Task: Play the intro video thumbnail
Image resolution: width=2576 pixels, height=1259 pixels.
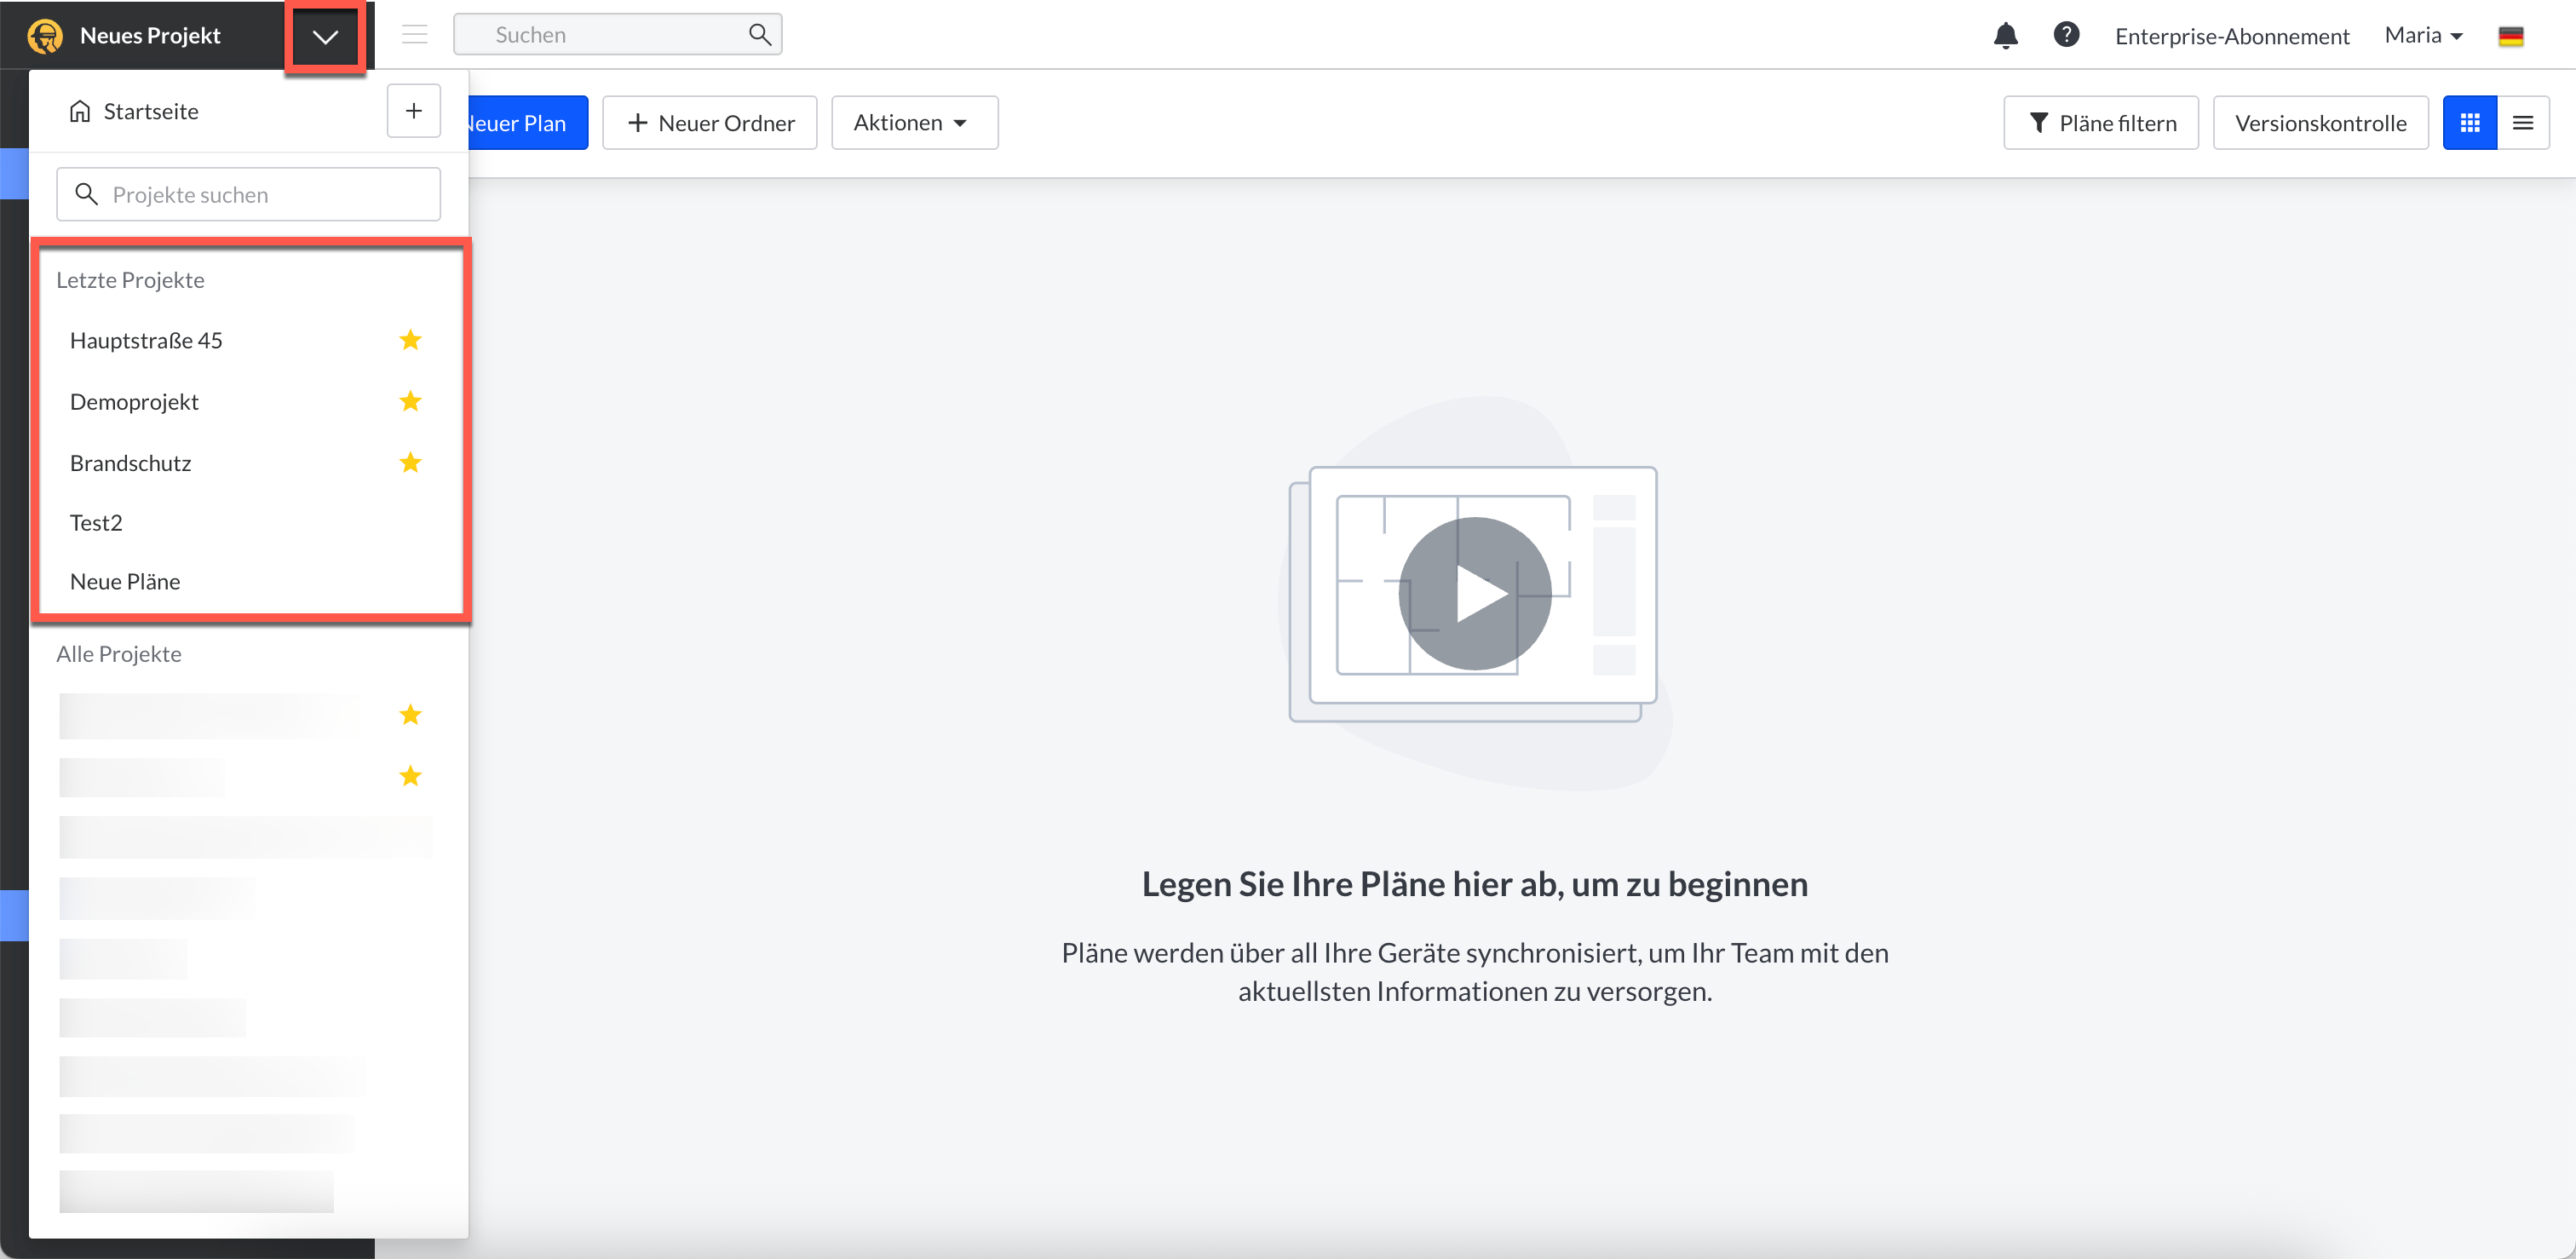Action: (x=1474, y=593)
